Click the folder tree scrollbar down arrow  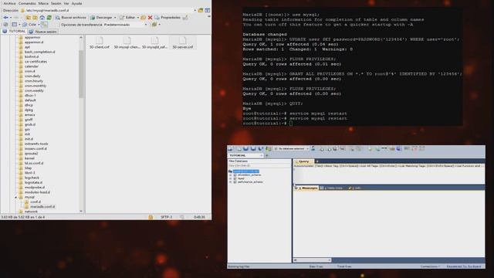81,211
